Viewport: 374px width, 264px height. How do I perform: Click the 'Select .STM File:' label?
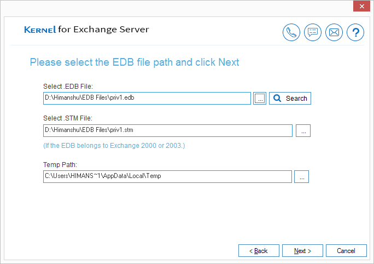[68, 118]
